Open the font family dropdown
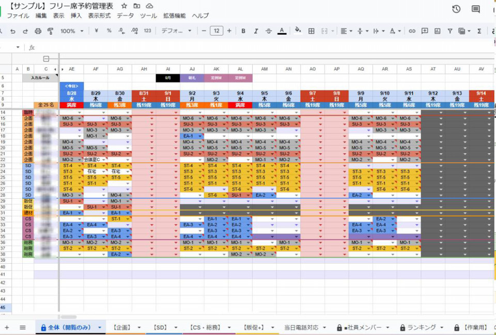The height and width of the screenshot is (335, 496). (x=176, y=31)
